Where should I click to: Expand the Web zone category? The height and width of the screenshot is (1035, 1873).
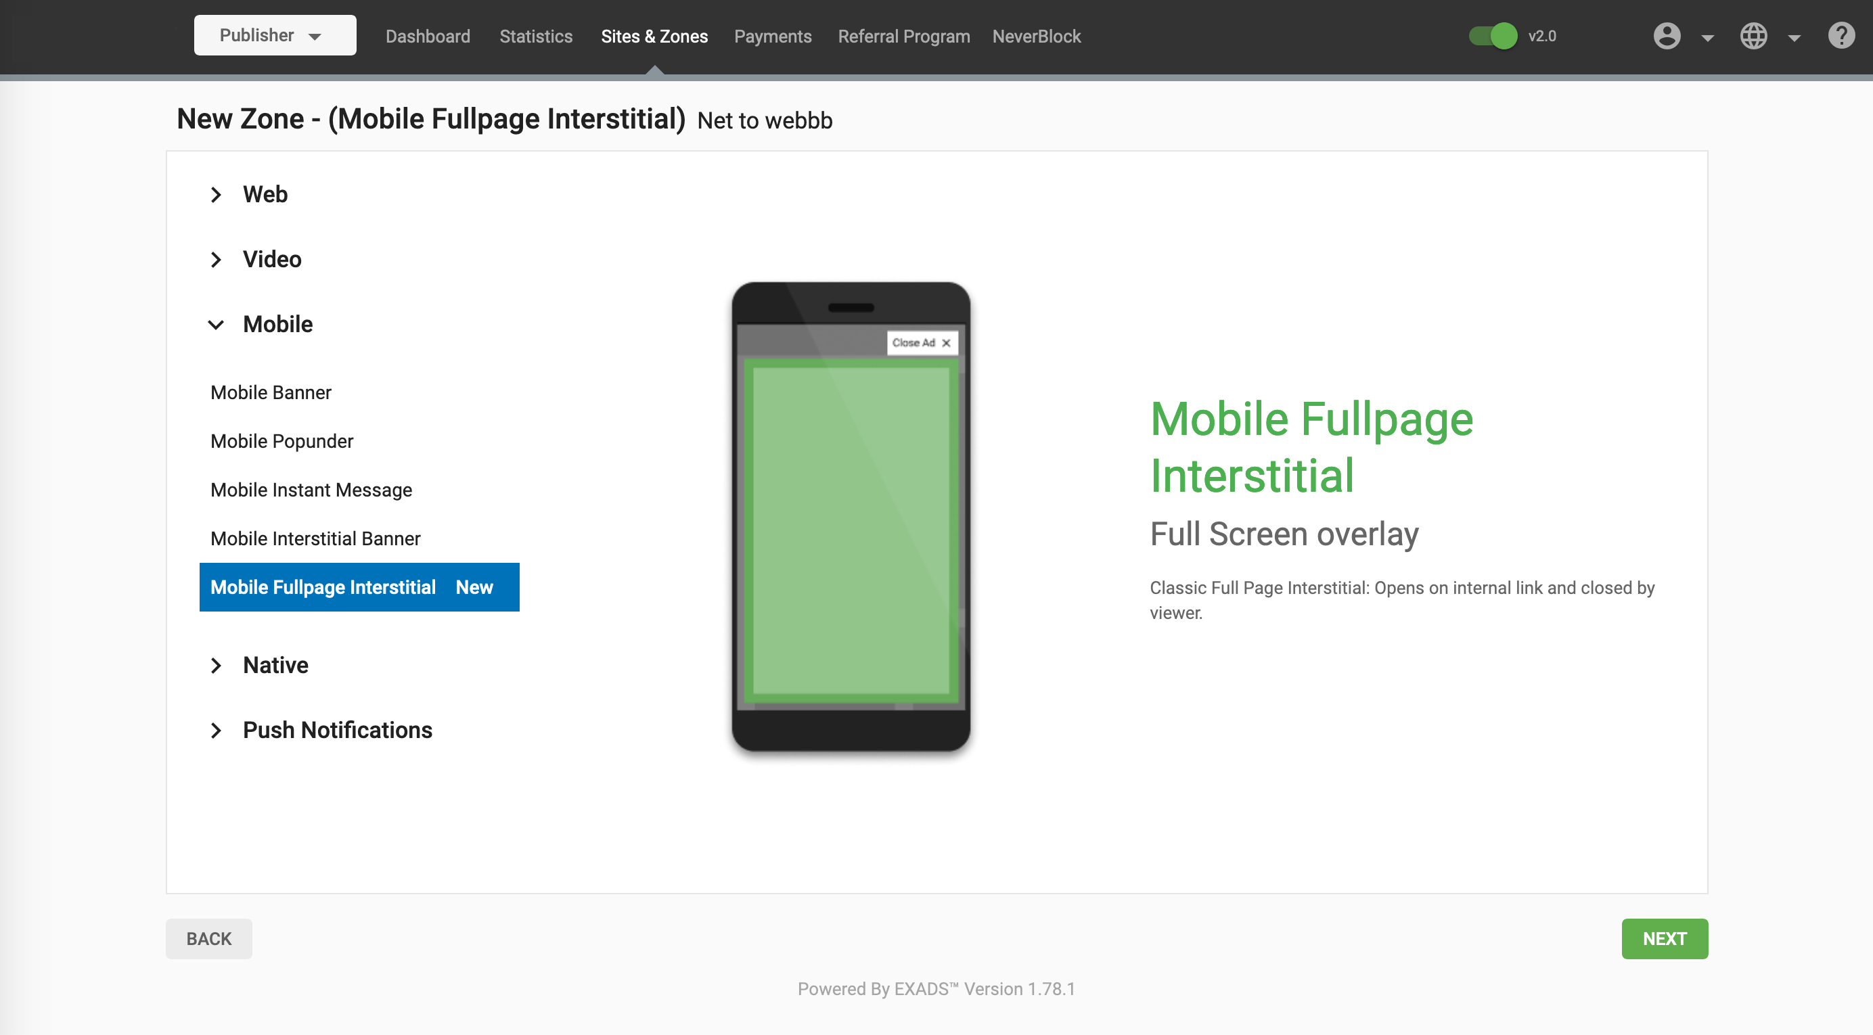pyautogui.click(x=265, y=194)
